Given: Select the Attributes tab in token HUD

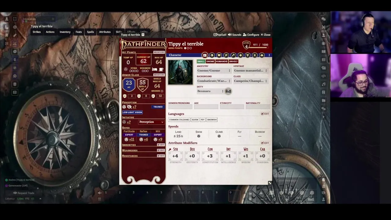Looking at the screenshot, I should pyautogui.click(x=105, y=32).
